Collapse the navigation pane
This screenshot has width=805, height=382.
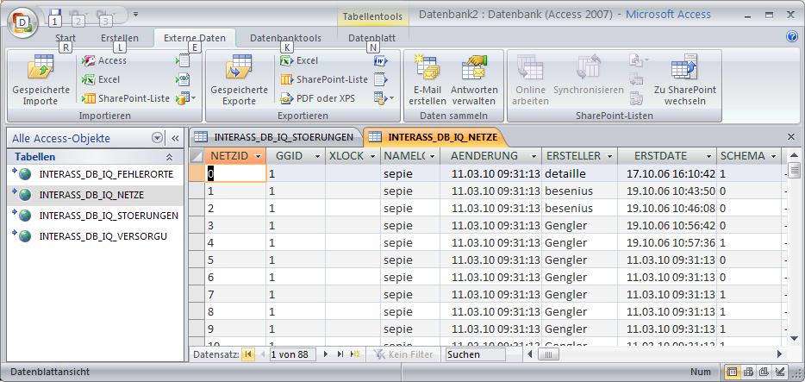pyautogui.click(x=175, y=138)
